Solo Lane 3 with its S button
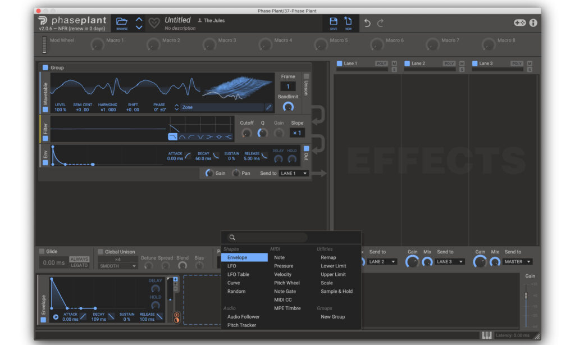 point(530,69)
